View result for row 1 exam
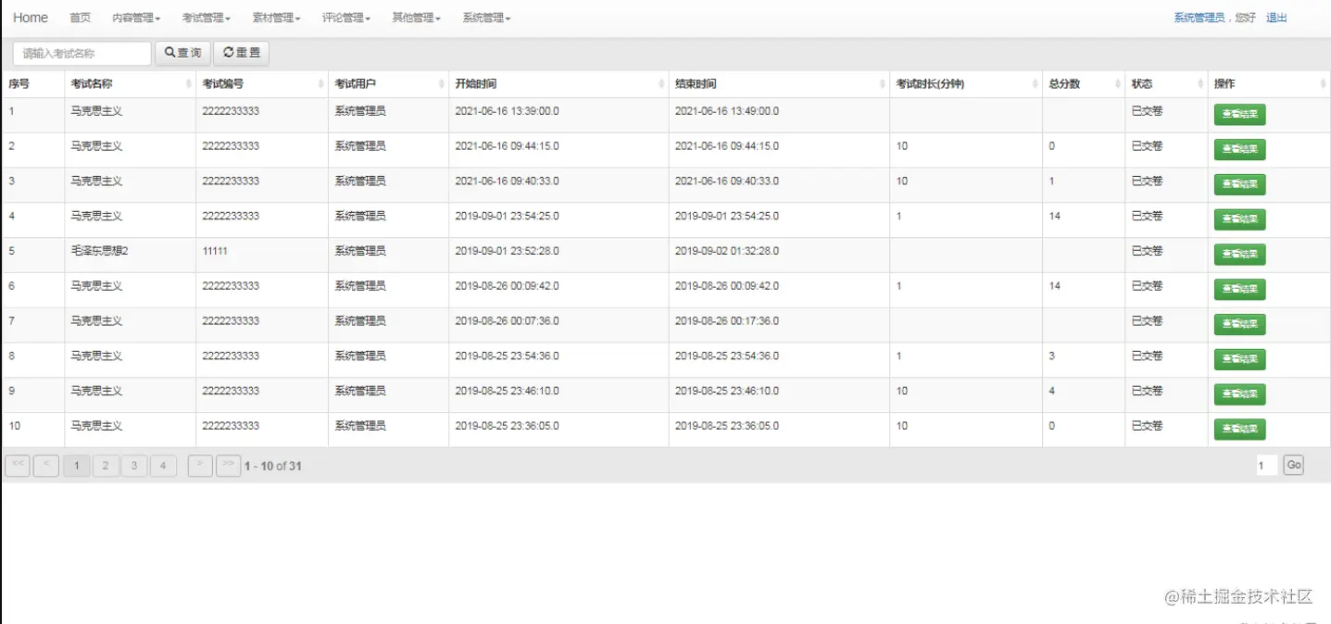This screenshot has height=624, width=1331. pyautogui.click(x=1239, y=115)
